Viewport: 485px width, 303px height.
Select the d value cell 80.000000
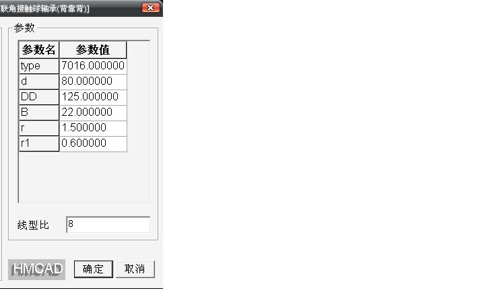click(93, 81)
